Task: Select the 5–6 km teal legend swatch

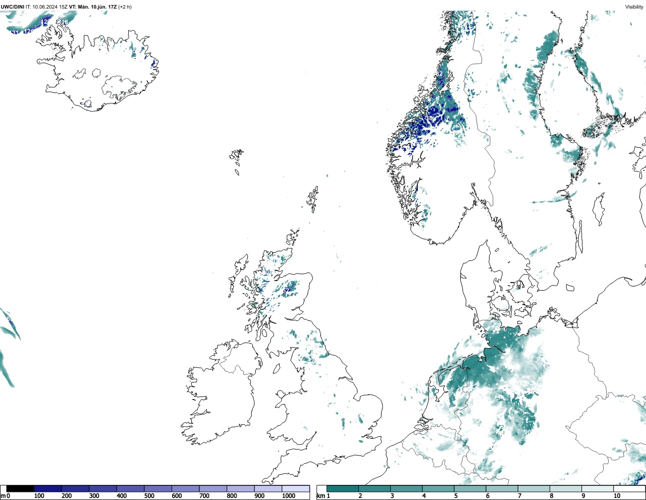Action: click(470, 488)
